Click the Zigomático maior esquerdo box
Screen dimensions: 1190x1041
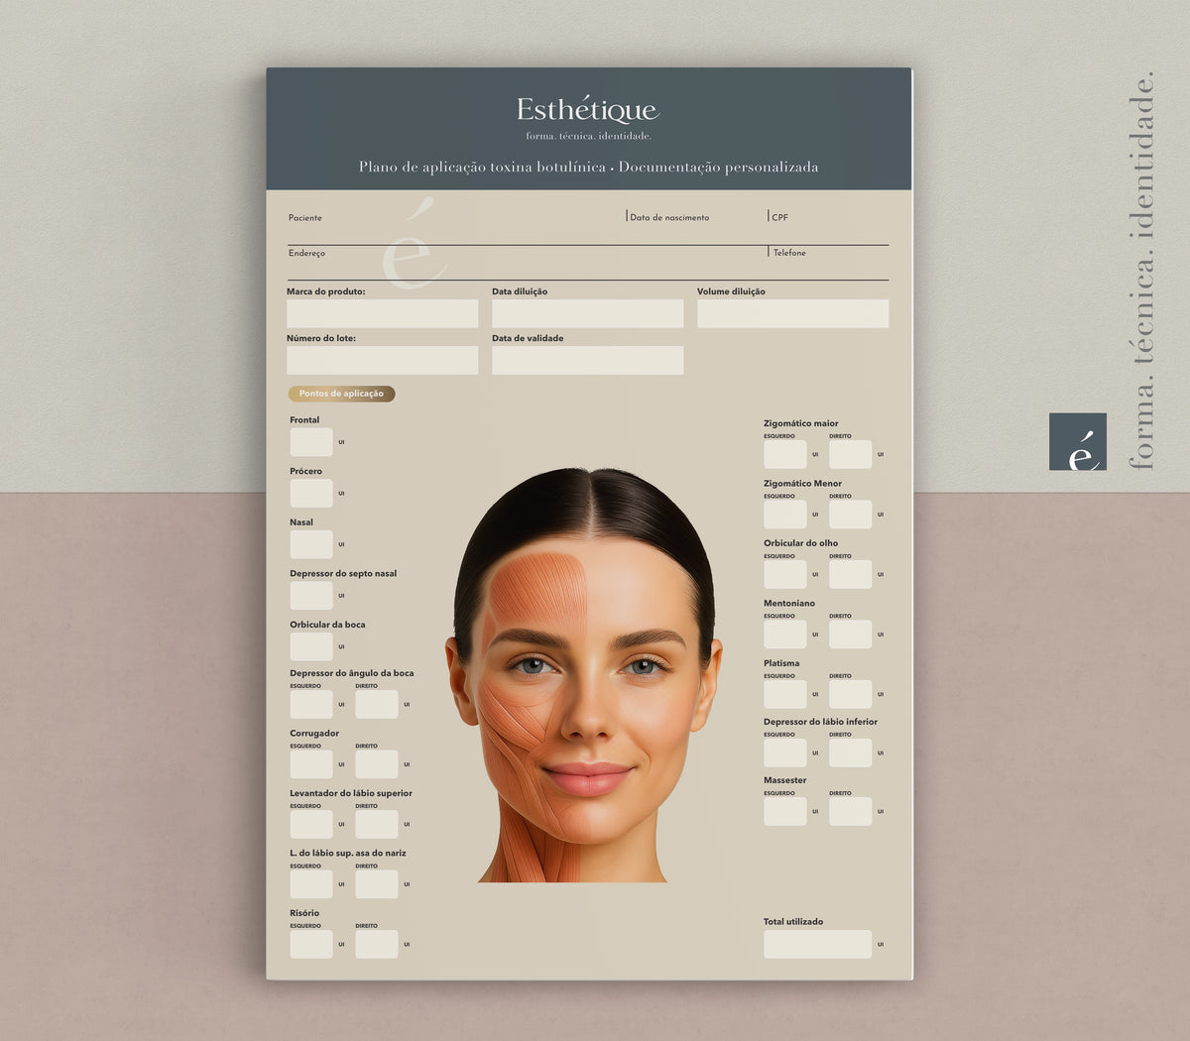coord(785,455)
